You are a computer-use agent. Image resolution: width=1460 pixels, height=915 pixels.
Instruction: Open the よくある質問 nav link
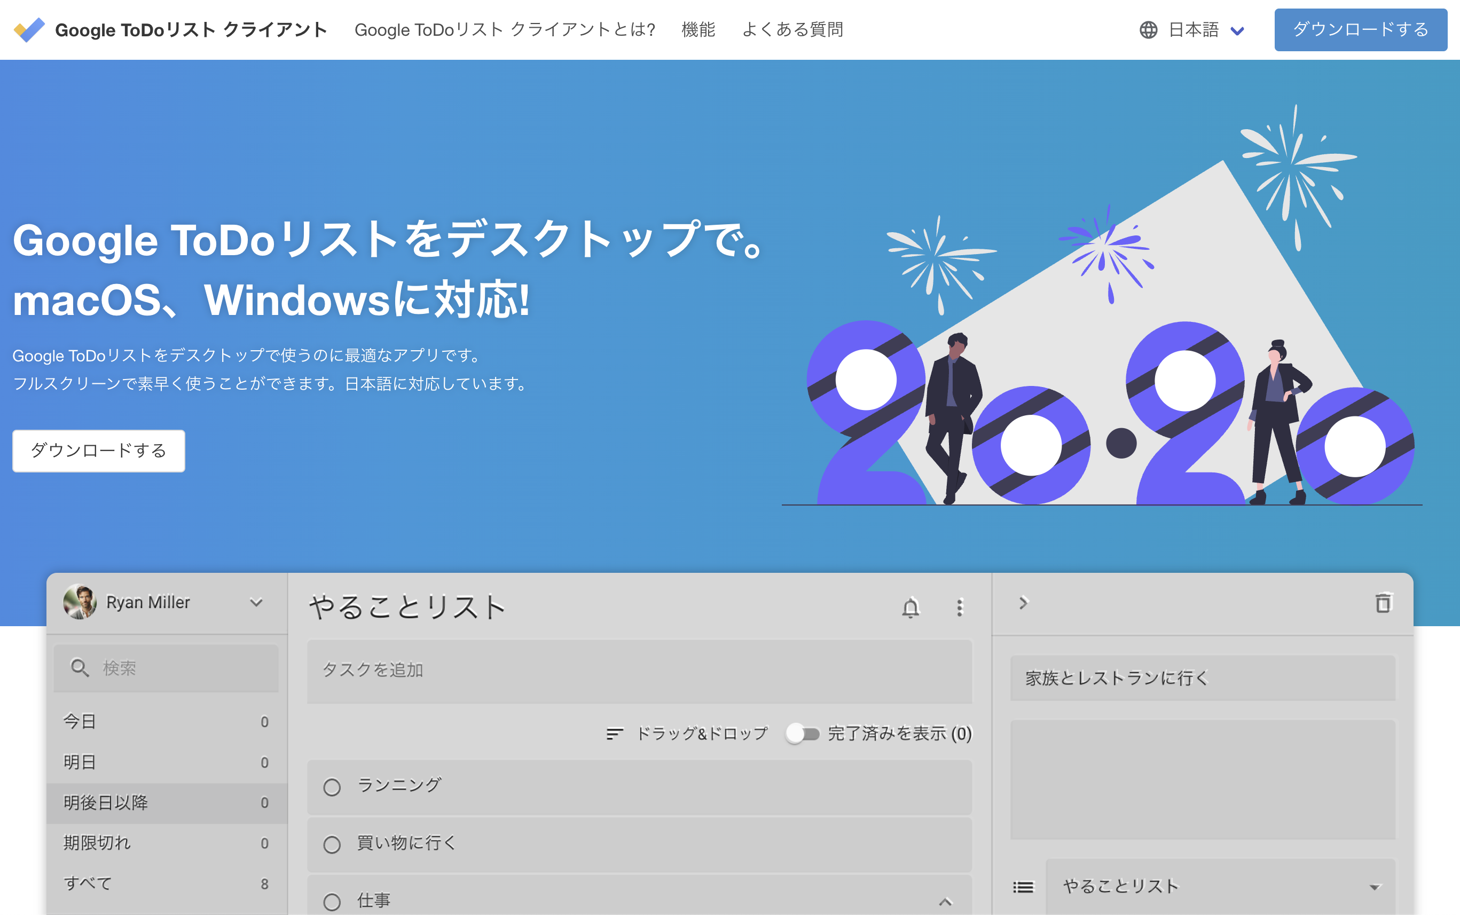pos(792,30)
